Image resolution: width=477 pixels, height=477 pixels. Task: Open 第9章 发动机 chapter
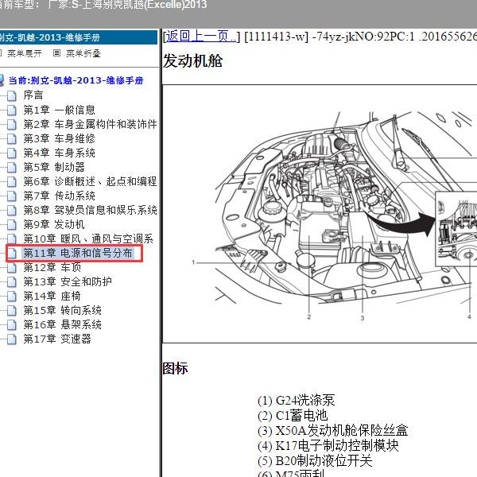pyautogui.click(x=54, y=224)
